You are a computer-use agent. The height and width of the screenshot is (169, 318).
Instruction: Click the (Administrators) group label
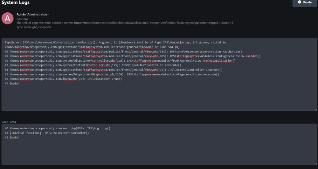pyautogui.click(x=38, y=14)
